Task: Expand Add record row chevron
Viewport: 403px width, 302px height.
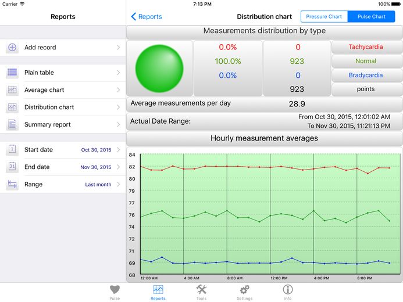Action: pos(118,47)
